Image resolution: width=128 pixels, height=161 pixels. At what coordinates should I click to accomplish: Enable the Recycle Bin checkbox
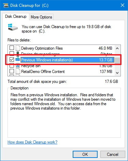coord(12,66)
